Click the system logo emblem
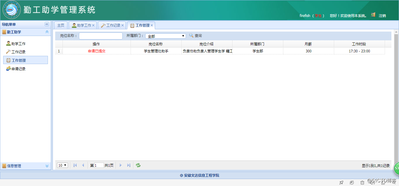The height and width of the screenshot is (186, 399). coord(12,10)
